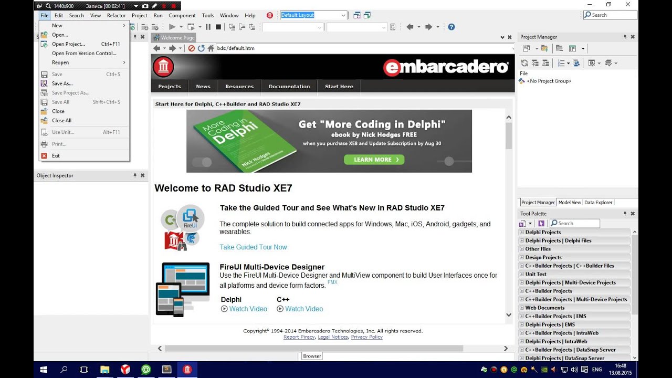Click the Welcome Page horizontal scrollbar
Viewport: 672px width, 378px height.
pyautogui.click(x=313, y=349)
